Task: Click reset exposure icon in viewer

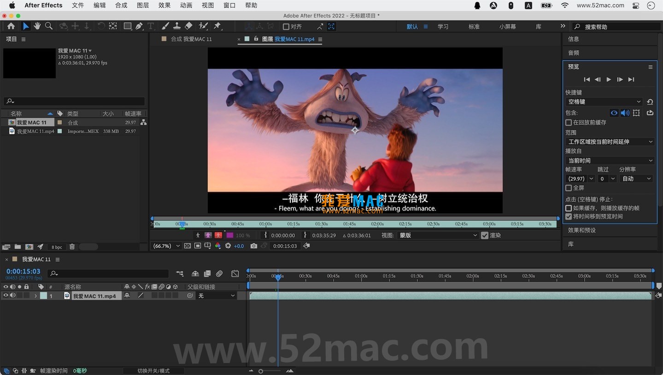Action: pos(228,246)
